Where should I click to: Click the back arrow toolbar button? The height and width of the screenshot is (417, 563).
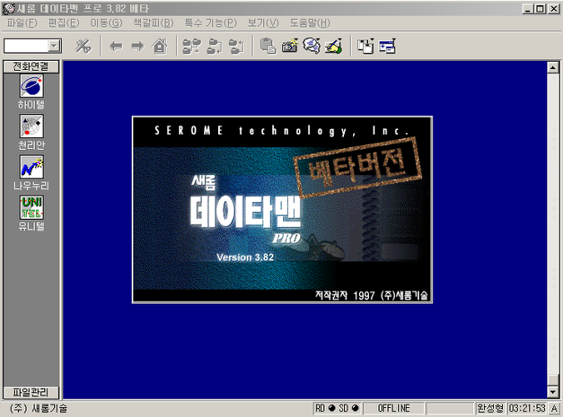[116, 47]
